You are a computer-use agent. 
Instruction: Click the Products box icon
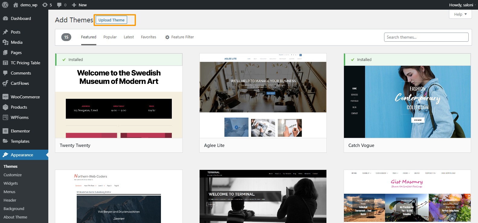pyautogui.click(x=5, y=107)
